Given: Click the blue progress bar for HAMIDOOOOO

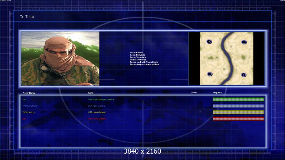Looking at the screenshot, I should click(238, 106).
